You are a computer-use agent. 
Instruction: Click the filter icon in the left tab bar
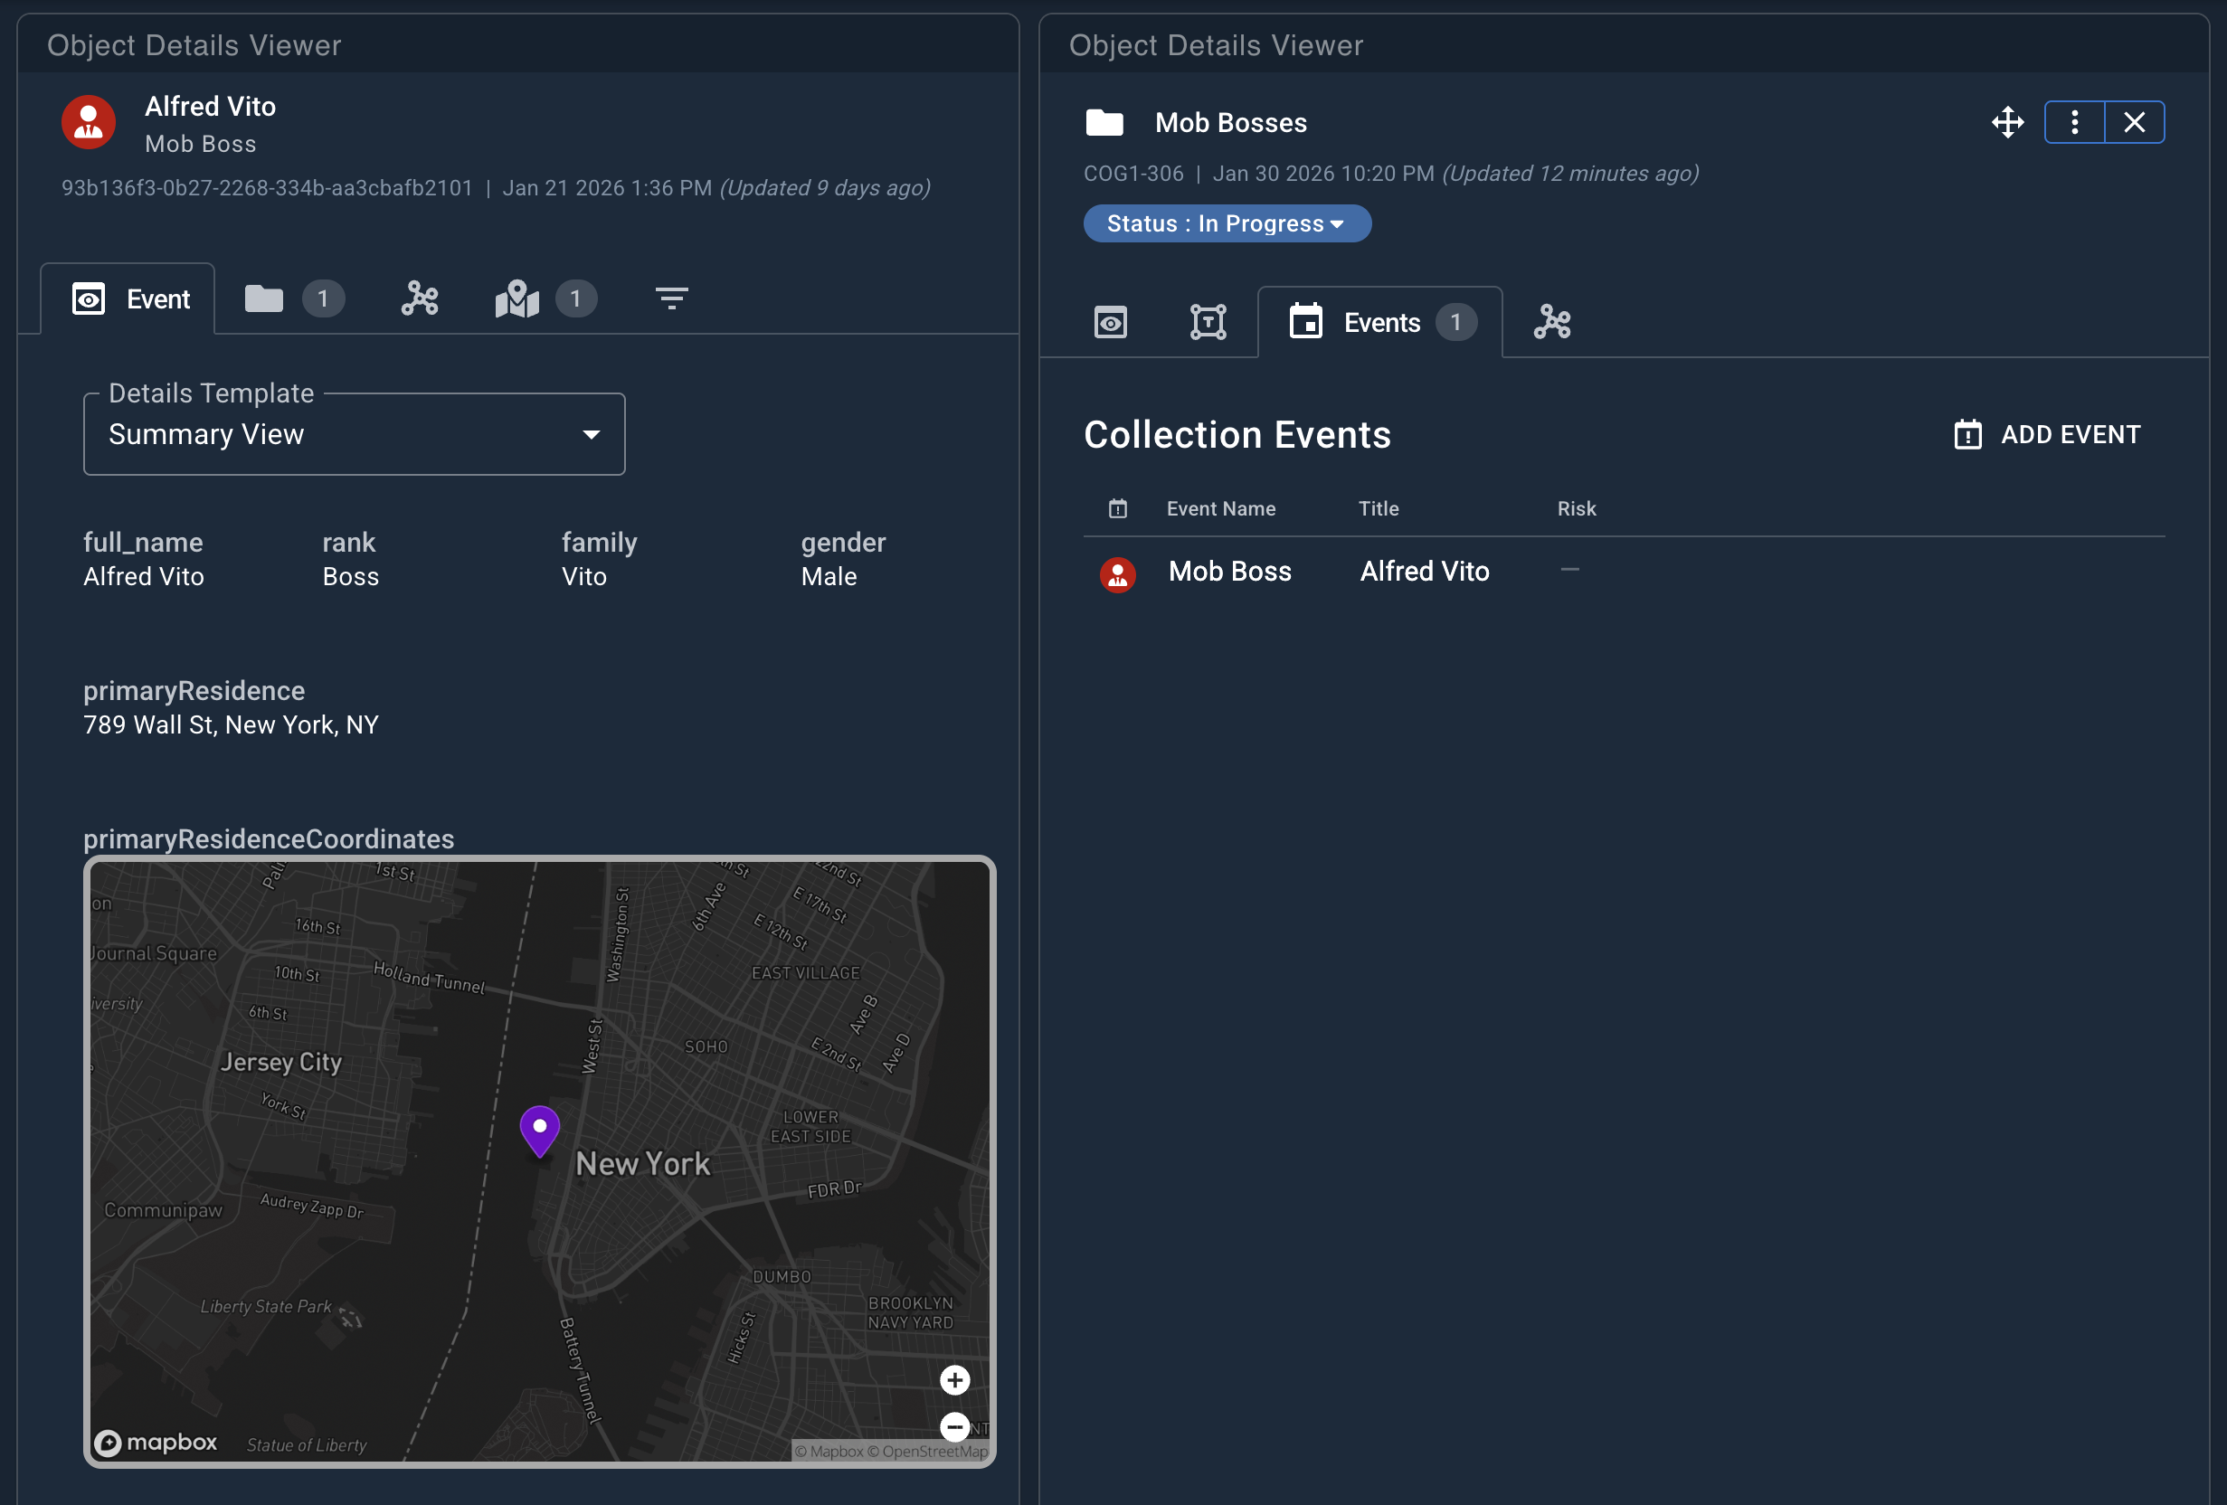pos(671,298)
